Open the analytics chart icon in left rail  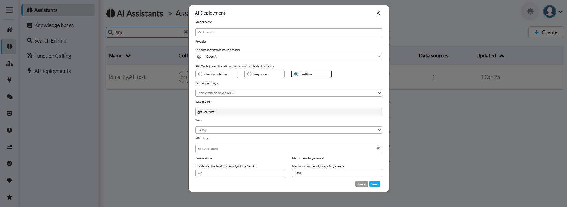point(9,147)
